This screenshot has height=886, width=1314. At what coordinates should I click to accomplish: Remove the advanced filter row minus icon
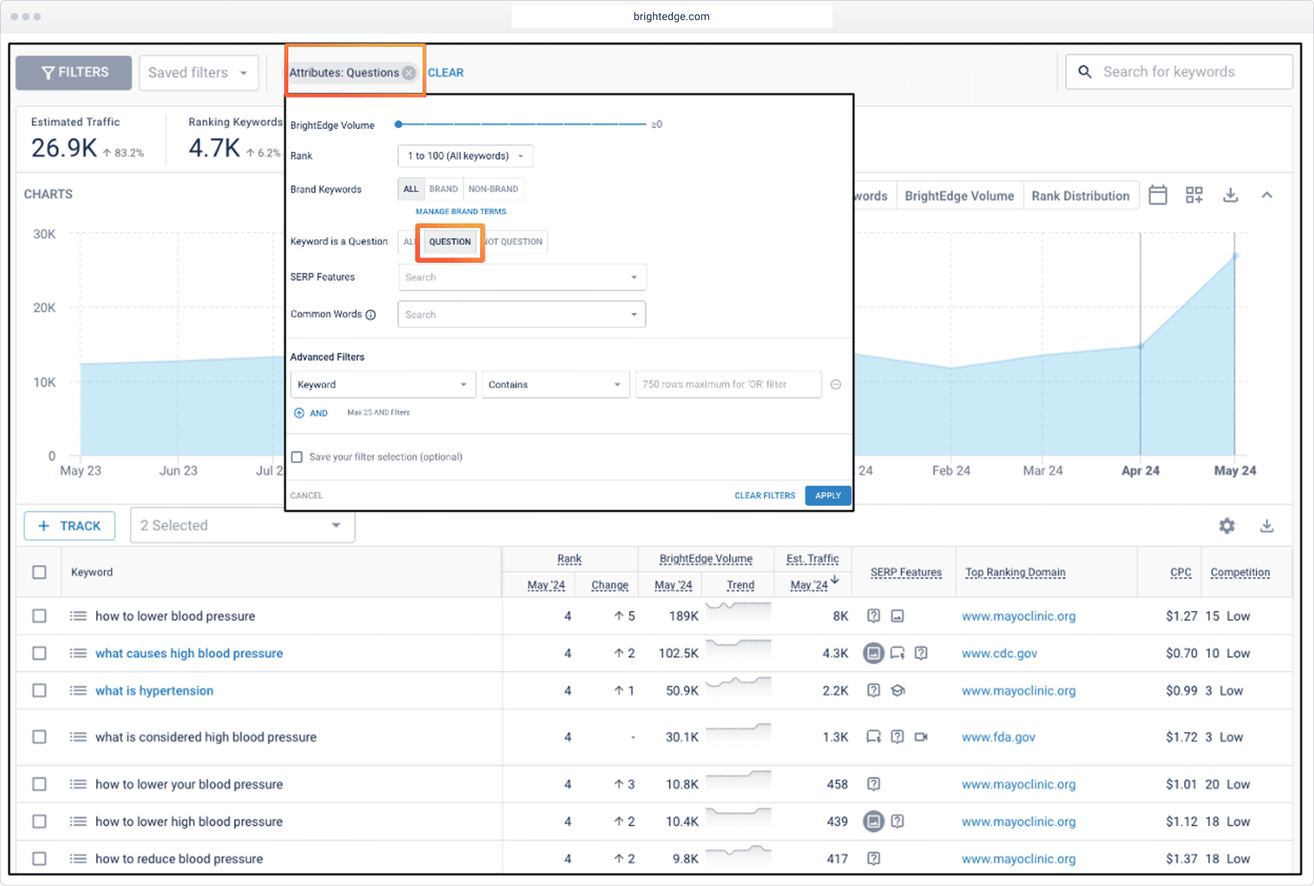coord(835,384)
